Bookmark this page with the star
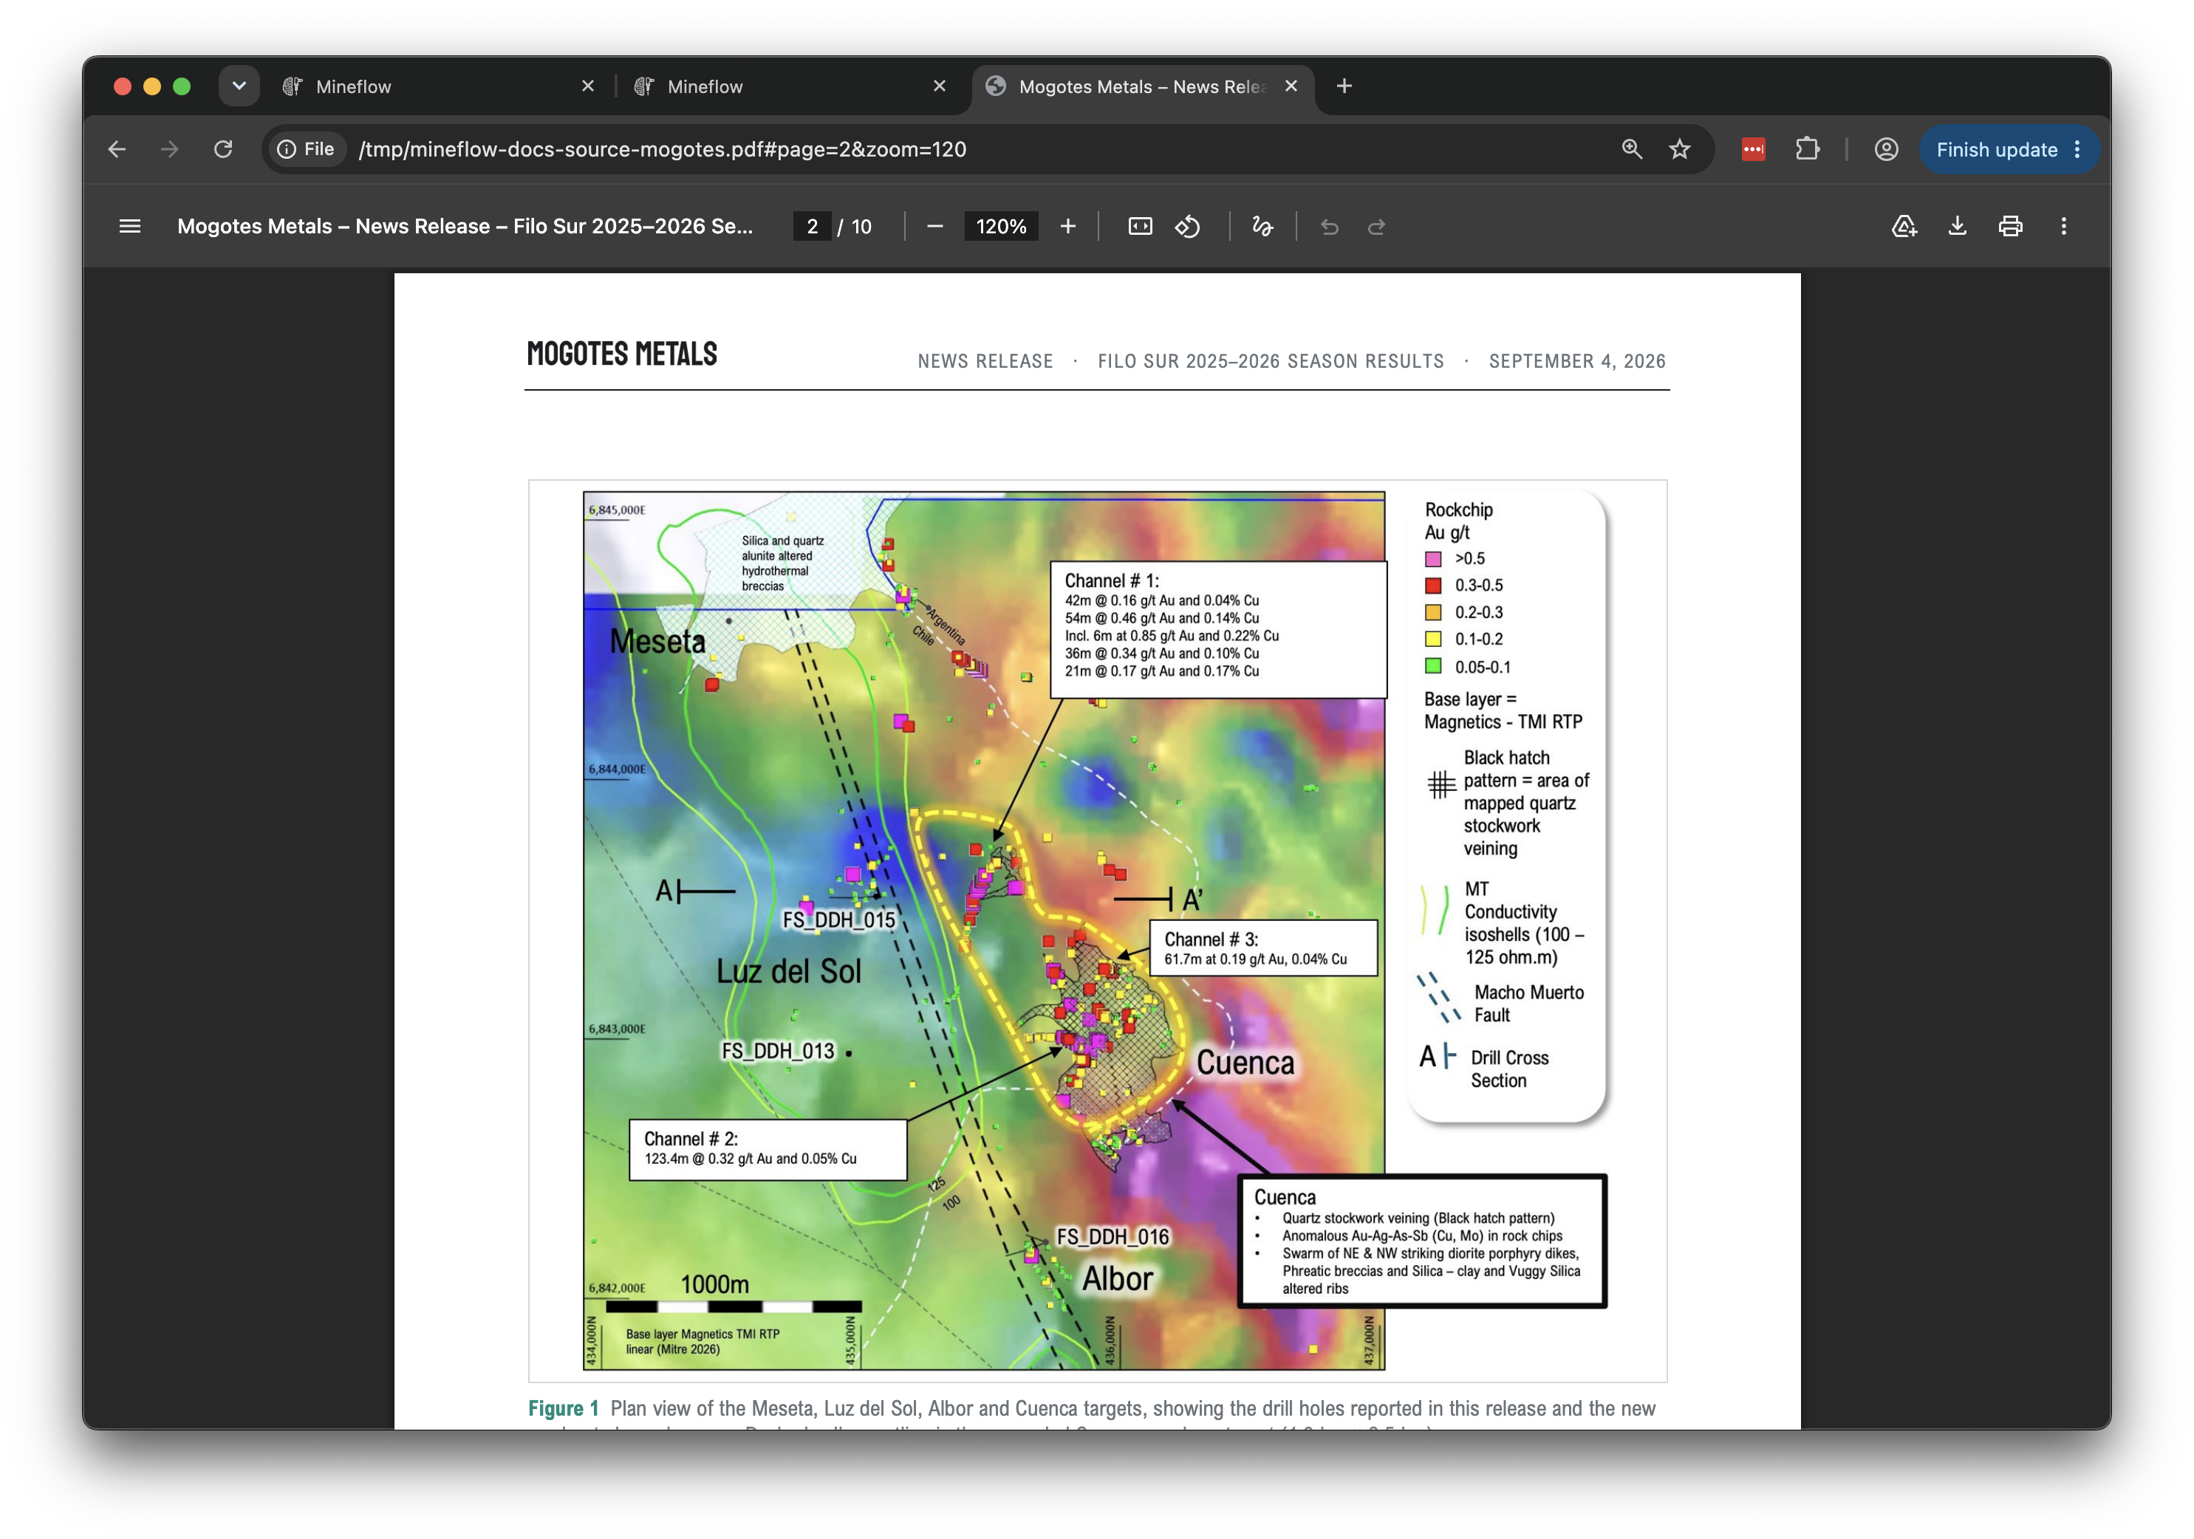2194x1539 pixels. (x=1680, y=149)
